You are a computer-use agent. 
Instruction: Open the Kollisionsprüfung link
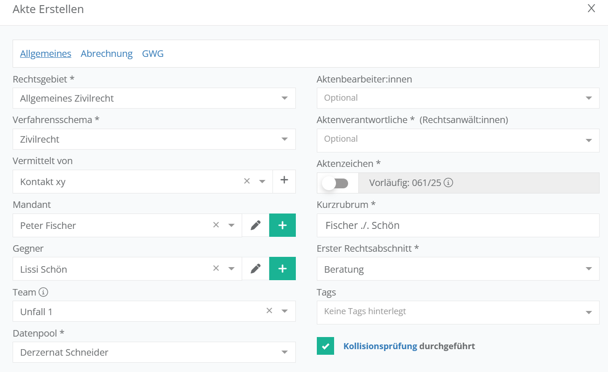(x=380, y=346)
